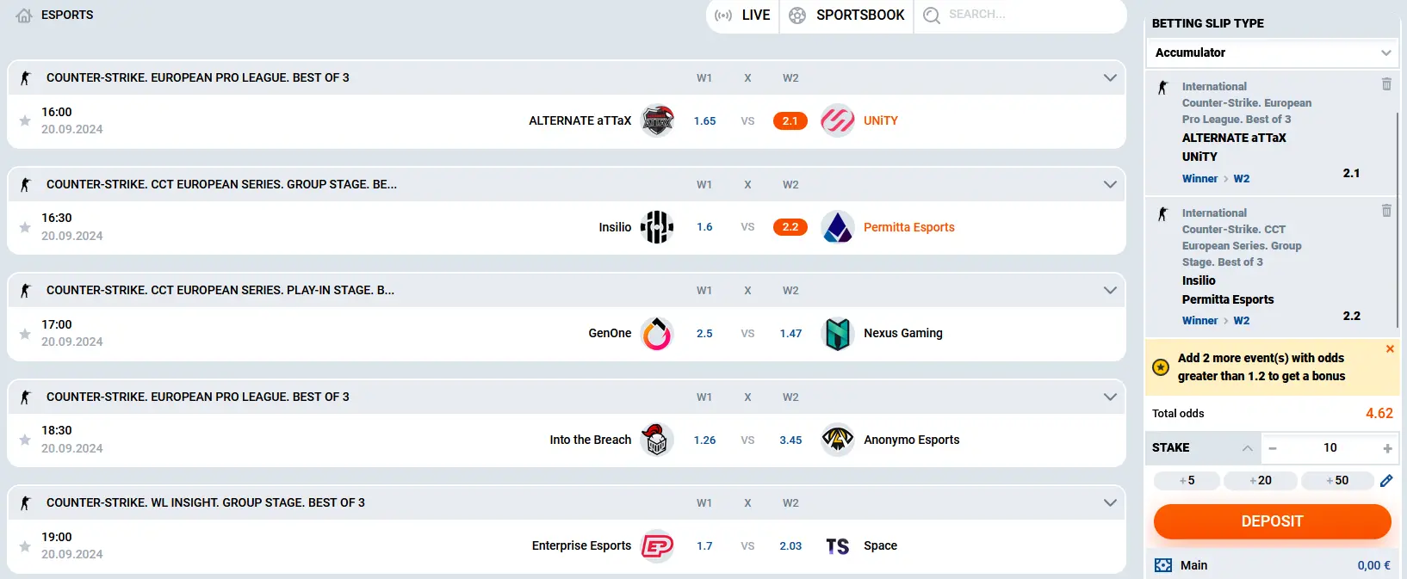Click the home icon beside ESPORTS
Viewport: 1407px width, 579px height.
22,15
